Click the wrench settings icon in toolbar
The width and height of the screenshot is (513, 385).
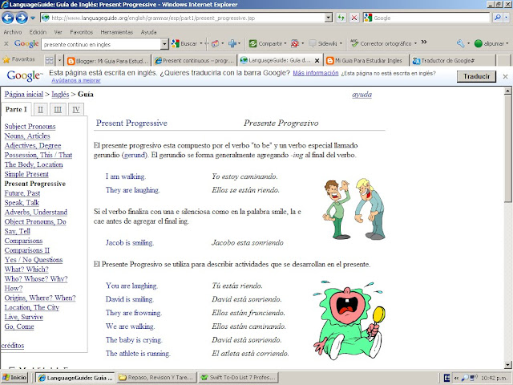(x=460, y=43)
